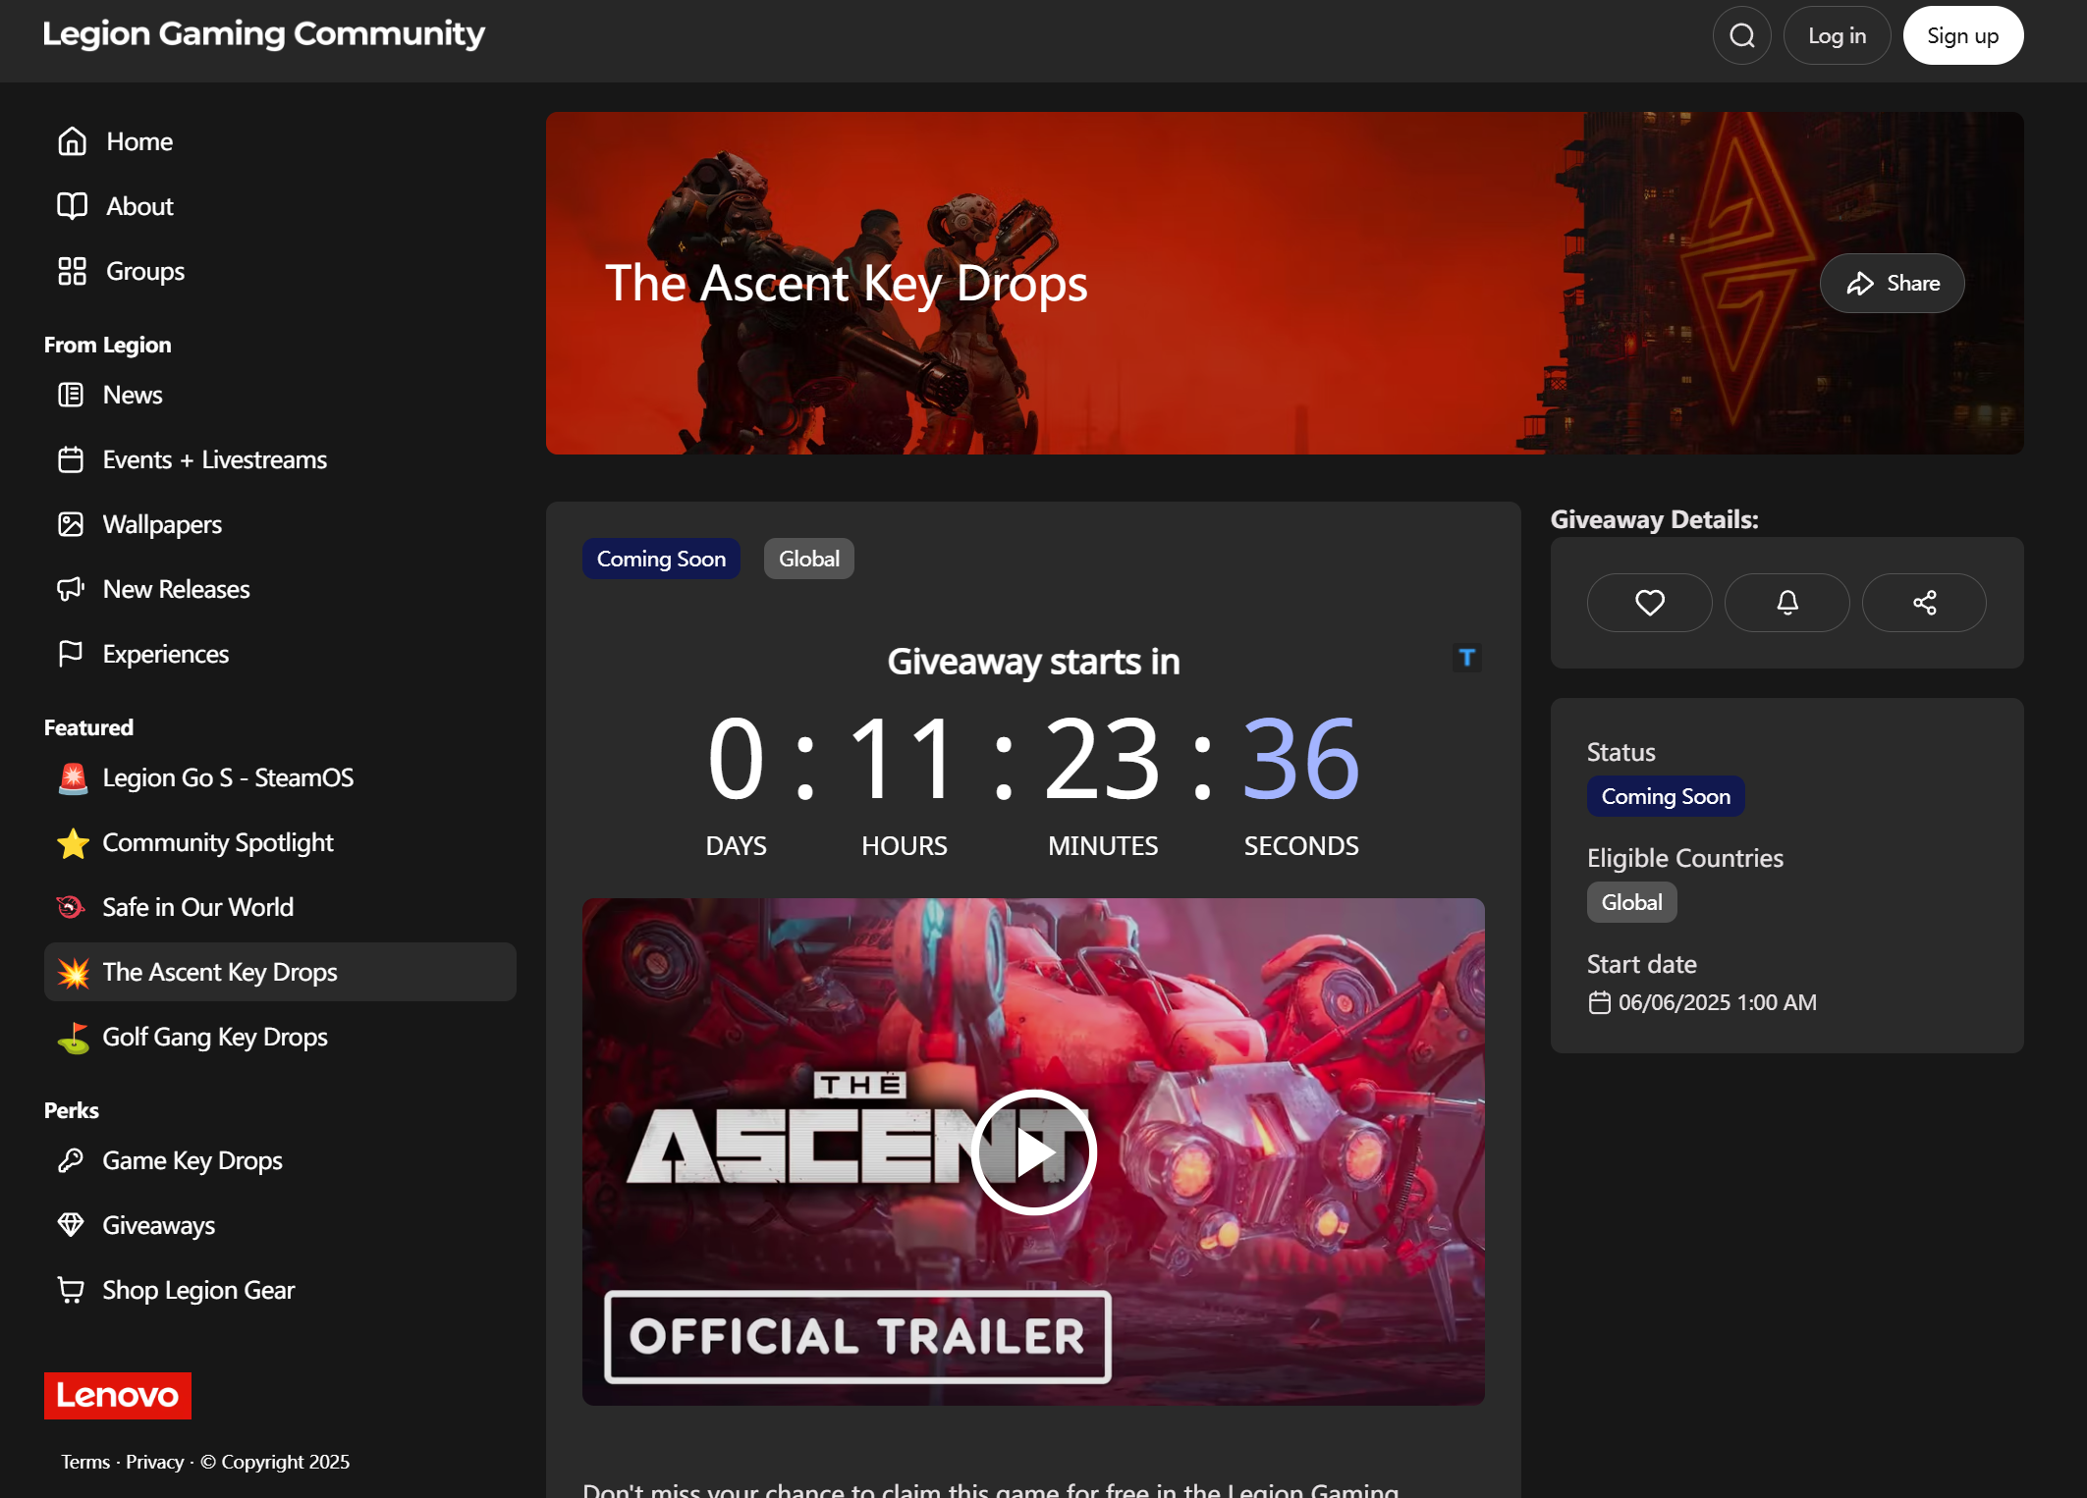The image size is (2087, 1498).
Task: Click the Community Spotlight star icon
Action: [x=73, y=842]
